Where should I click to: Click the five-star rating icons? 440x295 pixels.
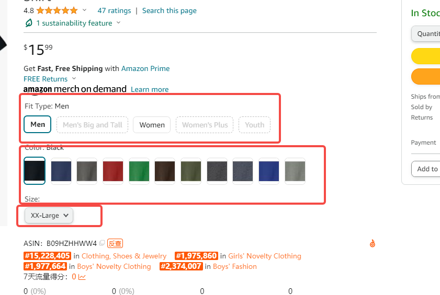[x=57, y=10]
